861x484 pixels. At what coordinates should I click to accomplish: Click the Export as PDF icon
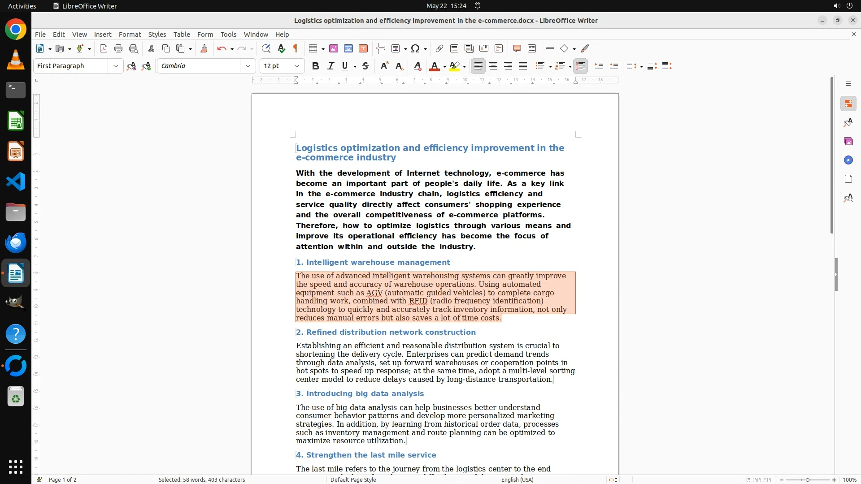[x=104, y=49]
